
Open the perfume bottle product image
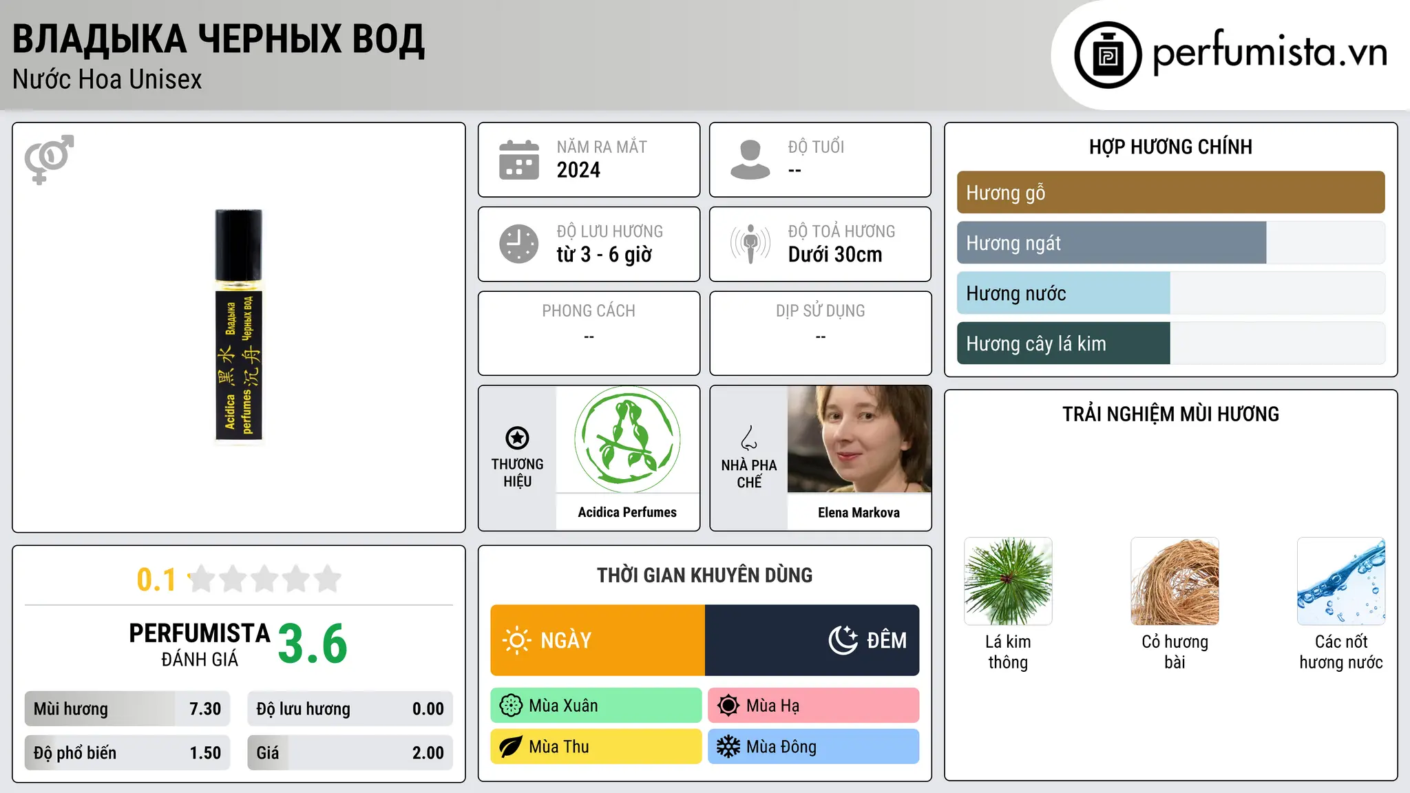click(239, 326)
